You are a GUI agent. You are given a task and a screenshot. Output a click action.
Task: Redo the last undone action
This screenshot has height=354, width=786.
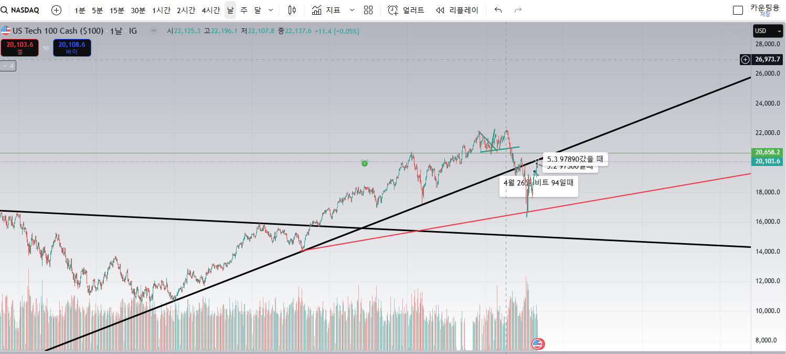[x=518, y=10]
